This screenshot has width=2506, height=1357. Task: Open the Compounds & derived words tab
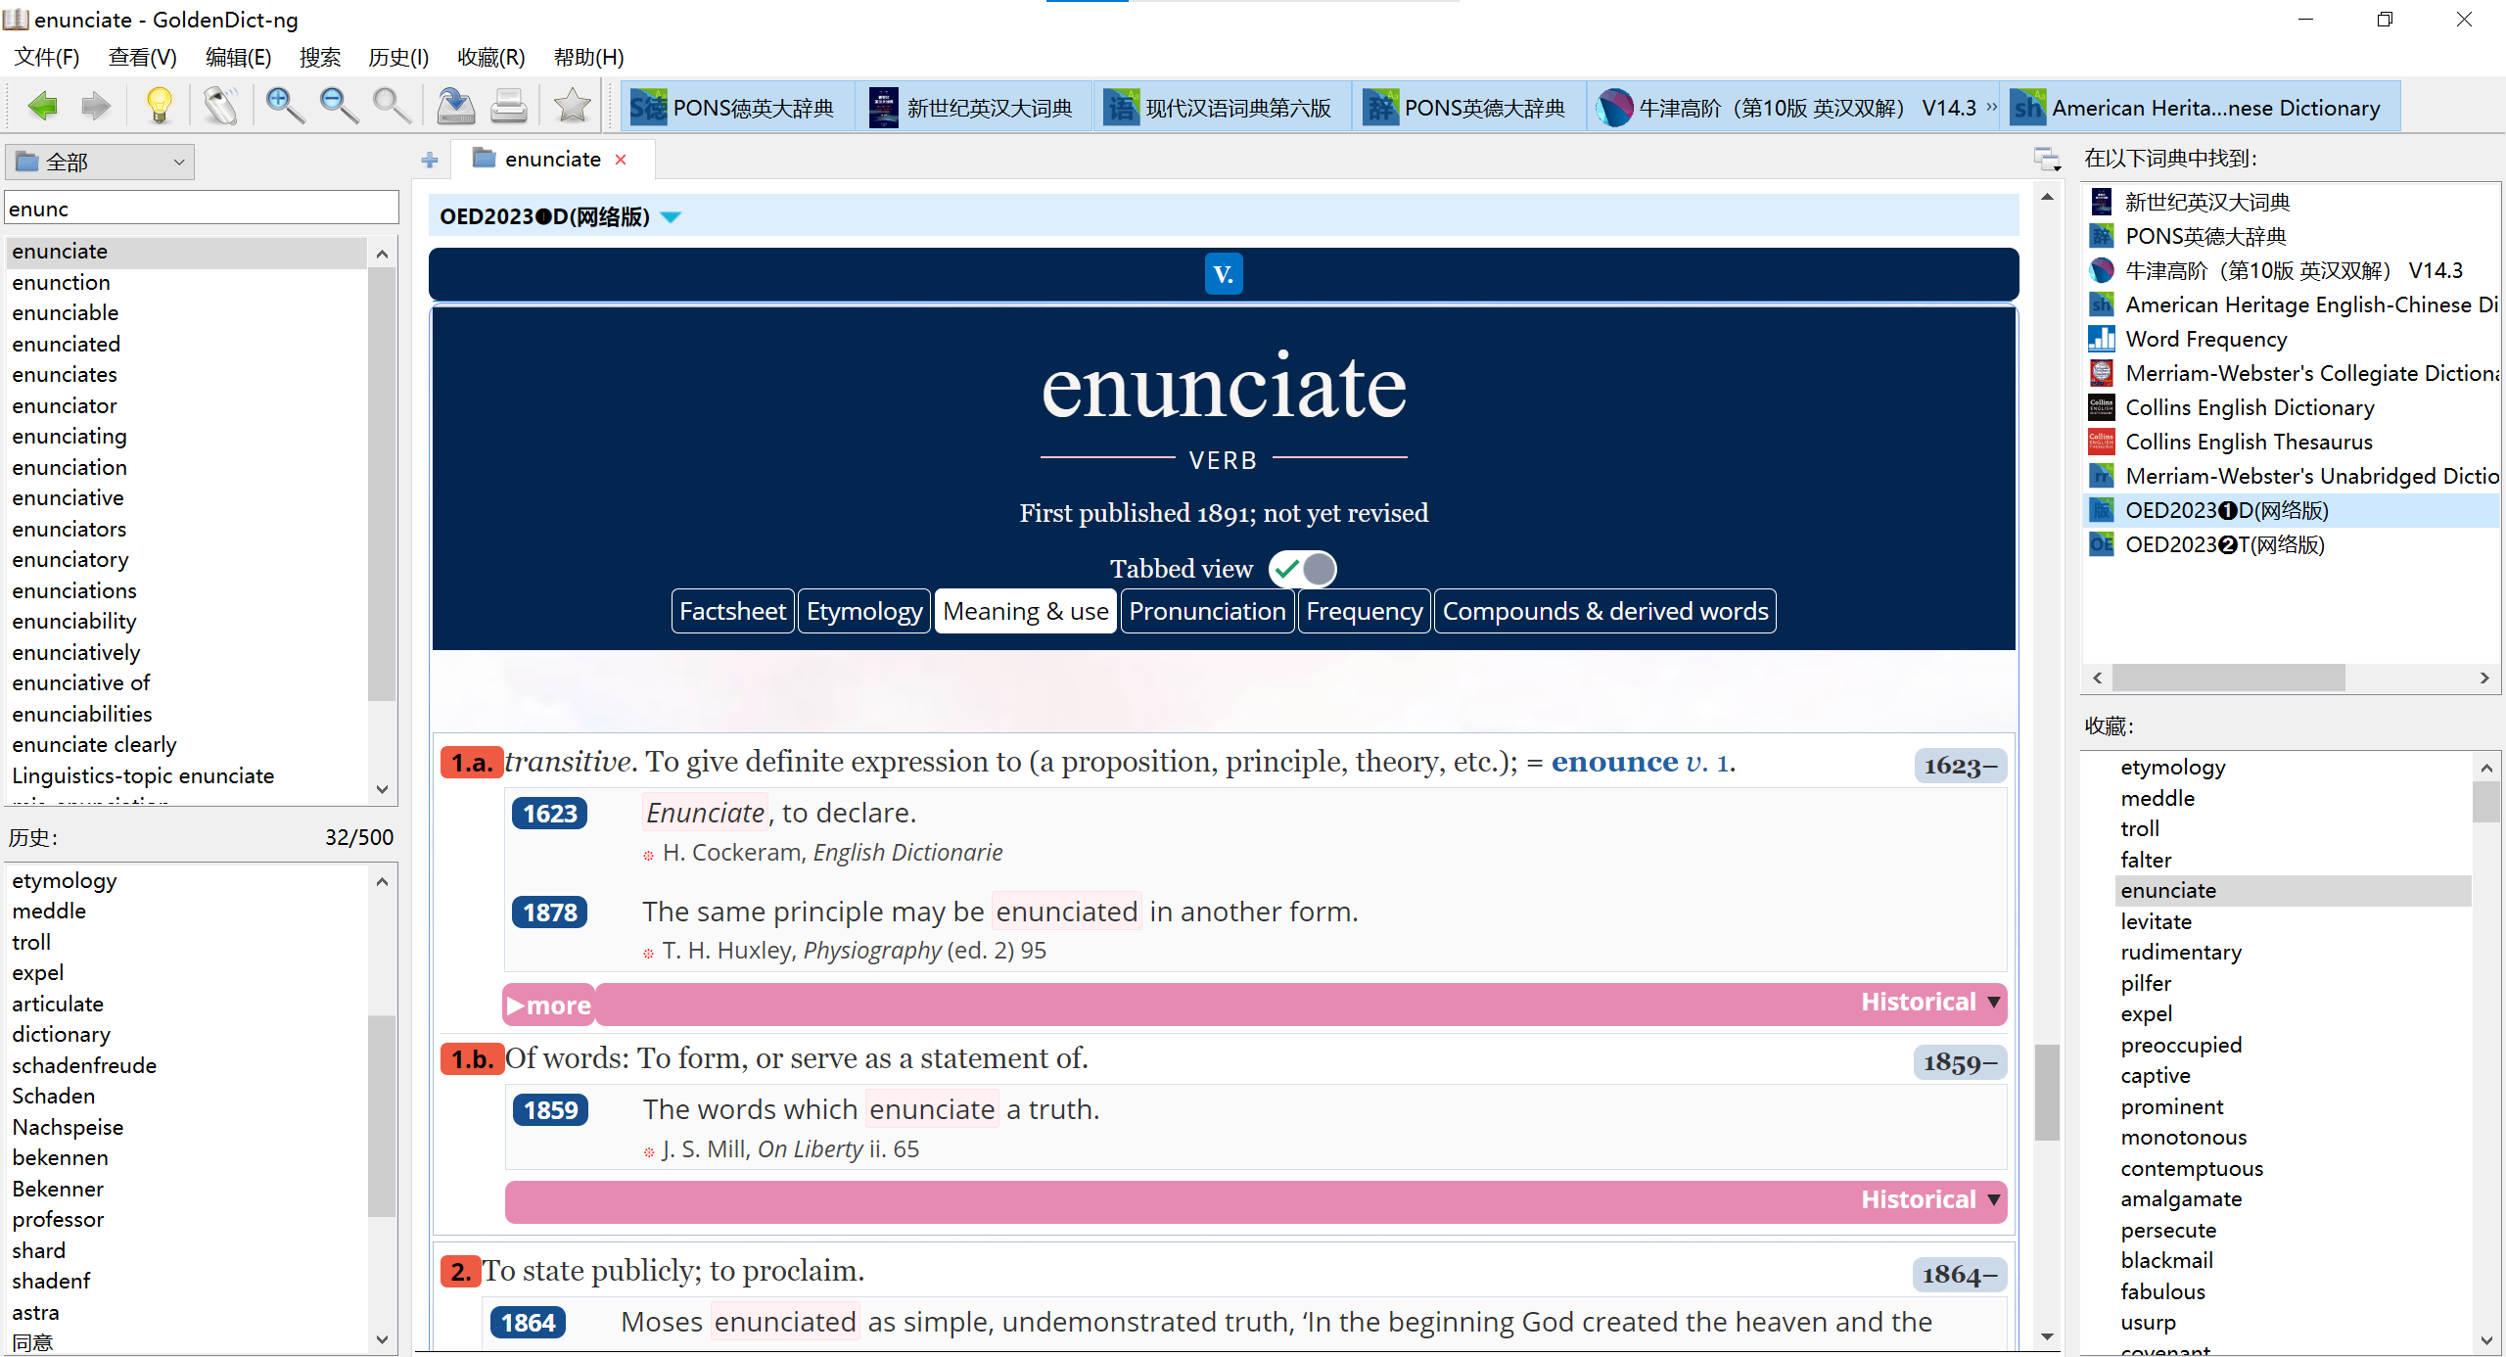(1605, 611)
